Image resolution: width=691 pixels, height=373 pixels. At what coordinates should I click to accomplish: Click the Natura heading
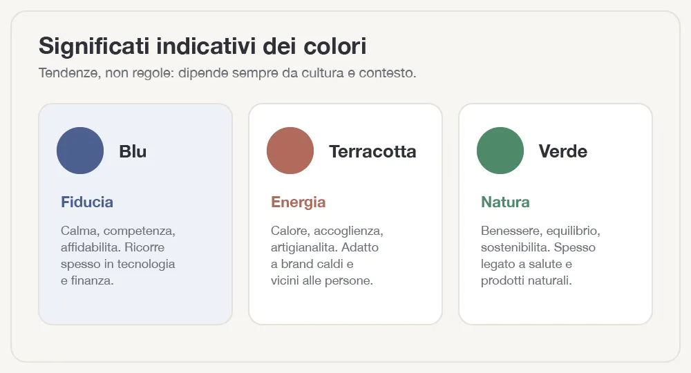point(505,202)
